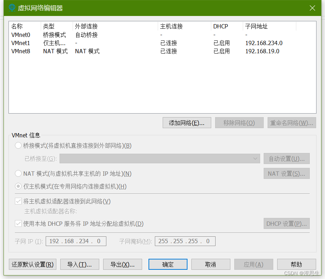Click the DHCP column header

click(x=227, y=26)
